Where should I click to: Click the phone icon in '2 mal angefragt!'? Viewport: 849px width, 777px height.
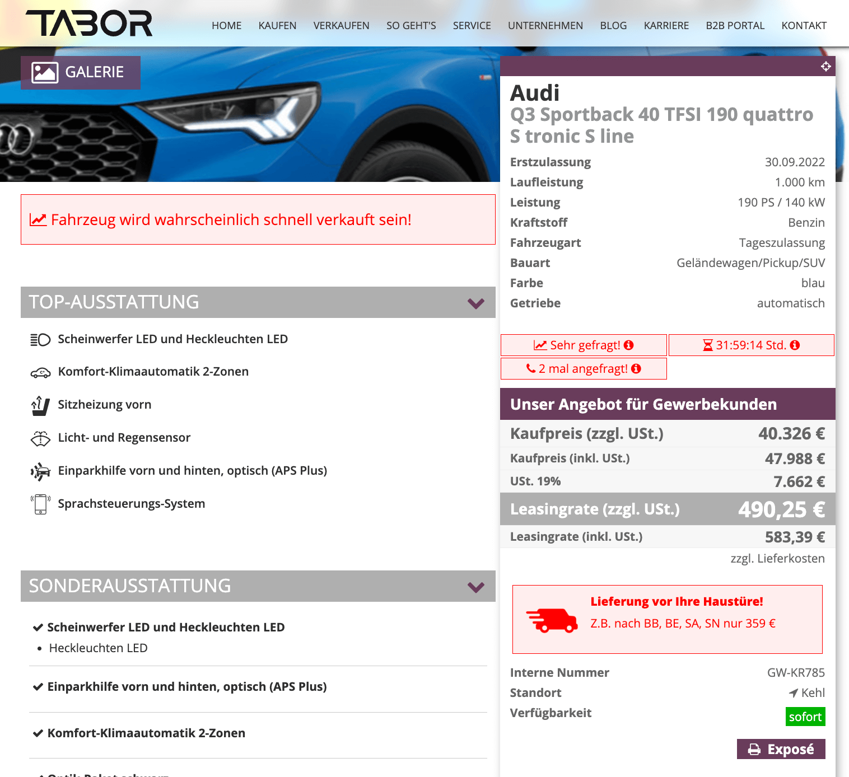(531, 368)
